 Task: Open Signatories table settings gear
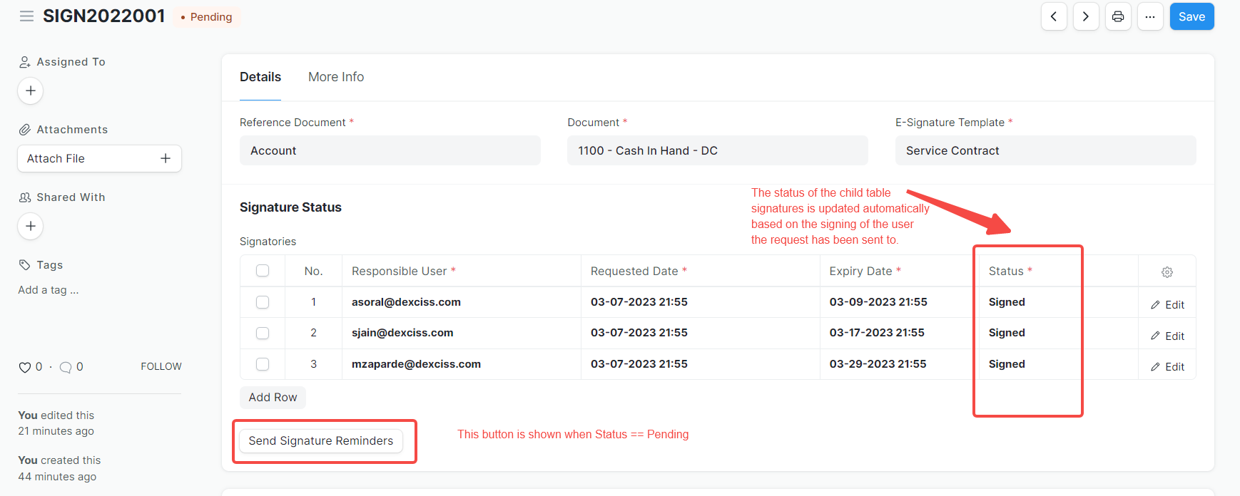1167,272
